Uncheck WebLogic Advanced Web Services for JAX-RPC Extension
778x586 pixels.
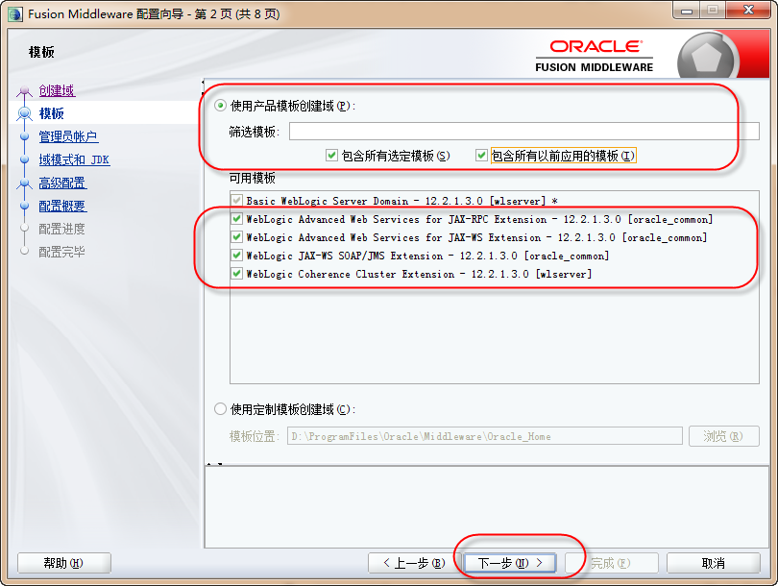pos(236,218)
